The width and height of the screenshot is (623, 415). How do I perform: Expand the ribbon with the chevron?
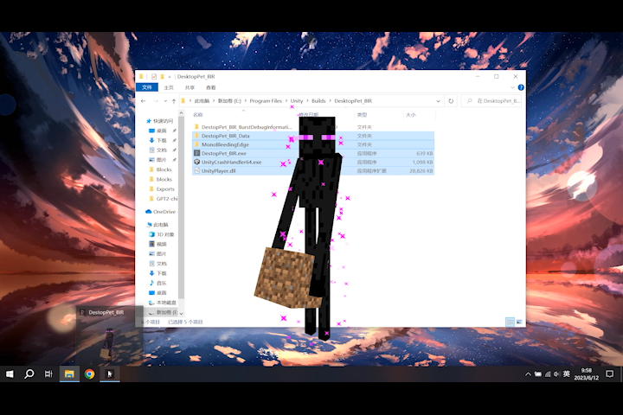pos(512,87)
